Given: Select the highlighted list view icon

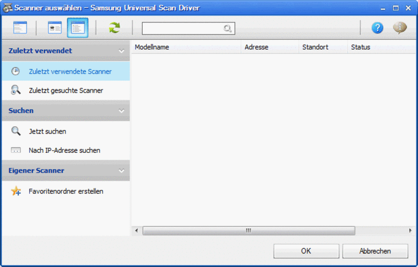Looking at the screenshot, I should click(77, 28).
